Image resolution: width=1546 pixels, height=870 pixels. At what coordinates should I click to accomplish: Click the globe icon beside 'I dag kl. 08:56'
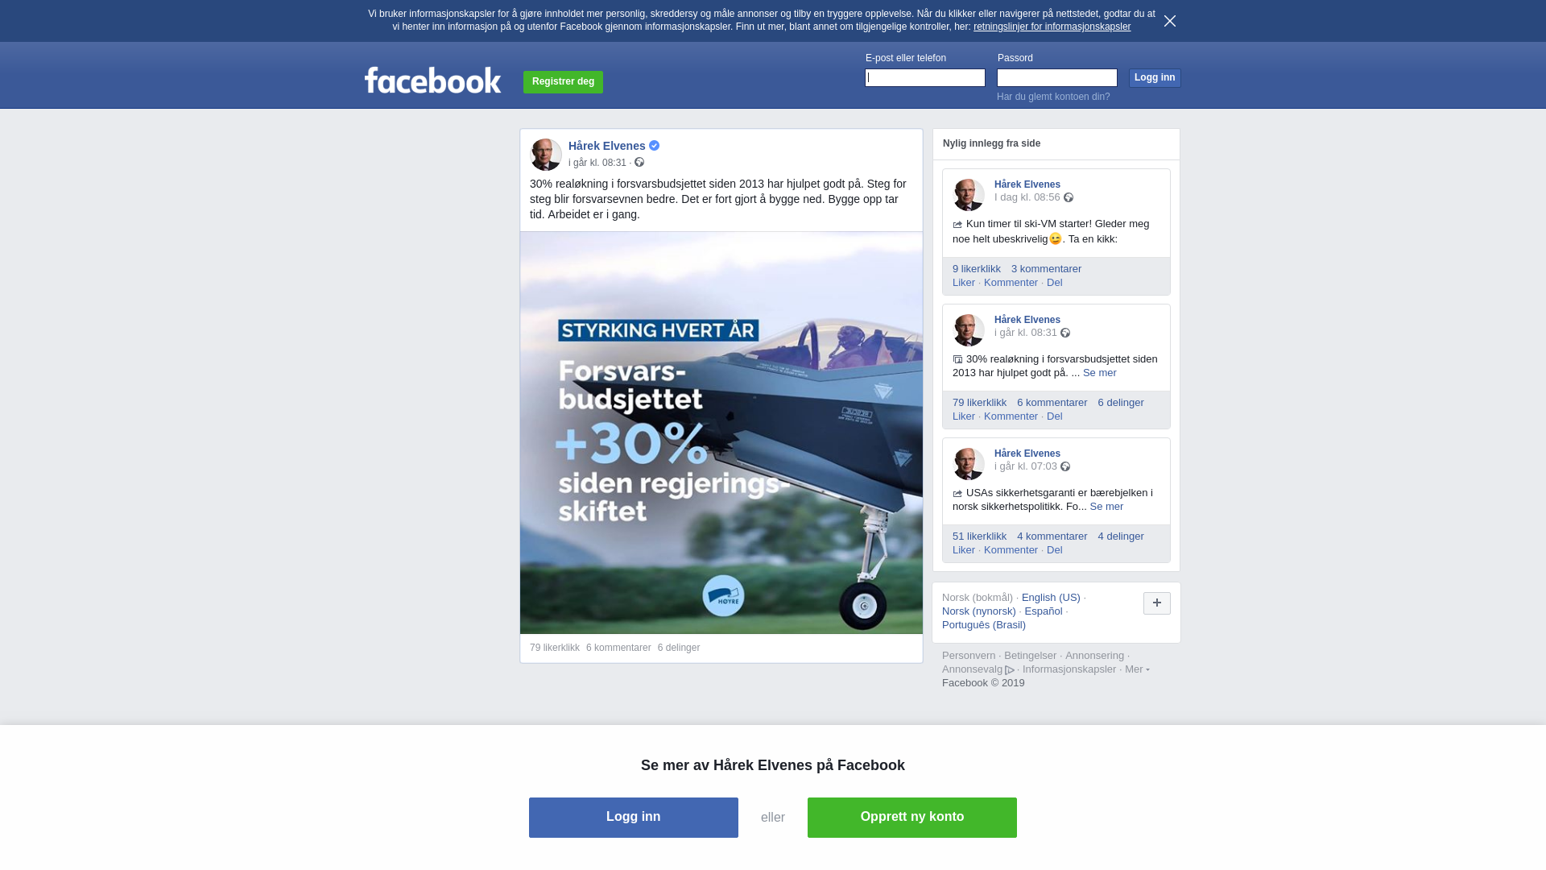coord(1069,197)
